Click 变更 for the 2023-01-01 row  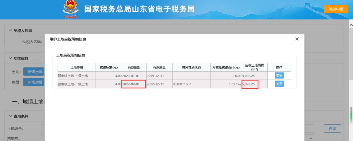click(x=279, y=75)
